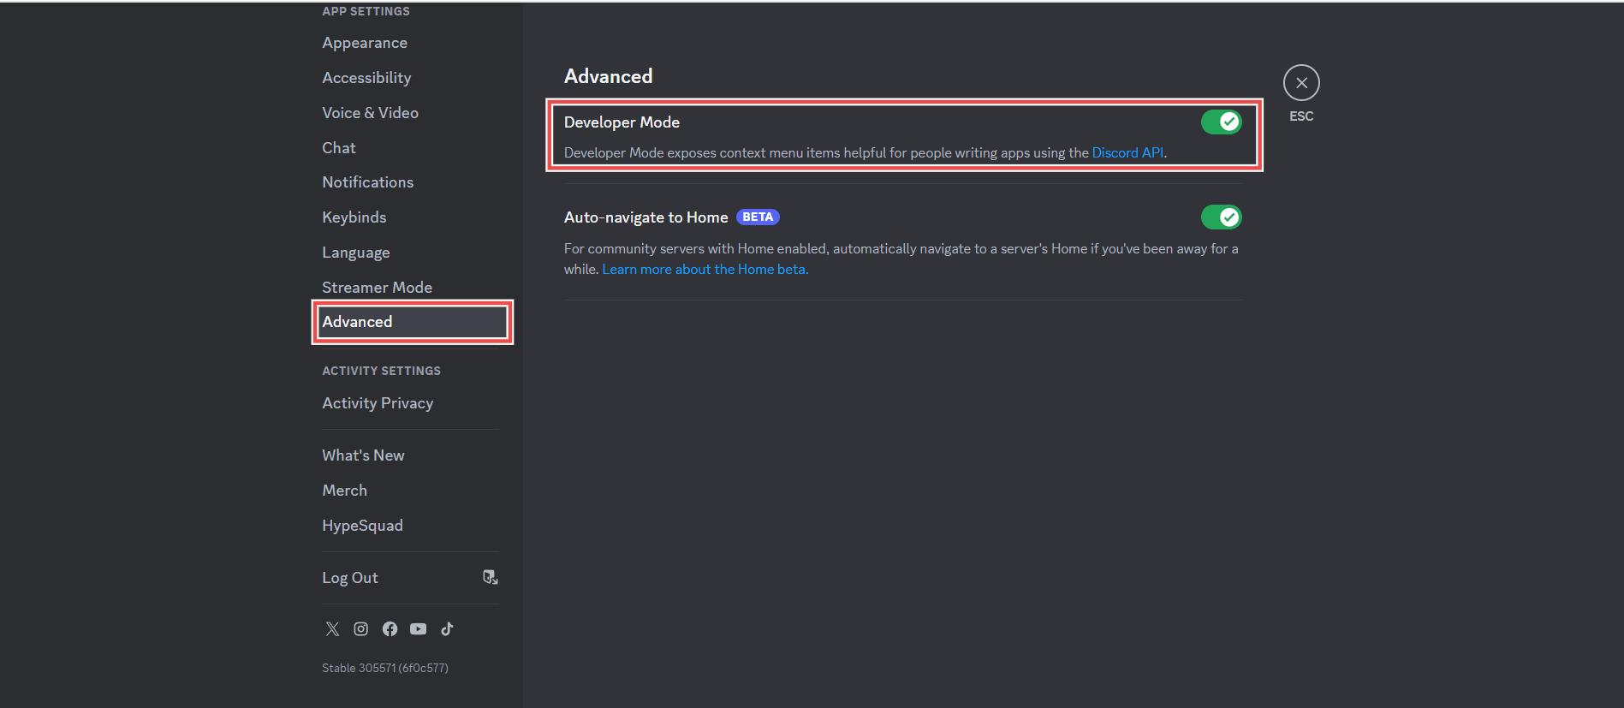
Task: Click Learn more about the Home beta
Action: pyautogui.click(x=705, y=268)
